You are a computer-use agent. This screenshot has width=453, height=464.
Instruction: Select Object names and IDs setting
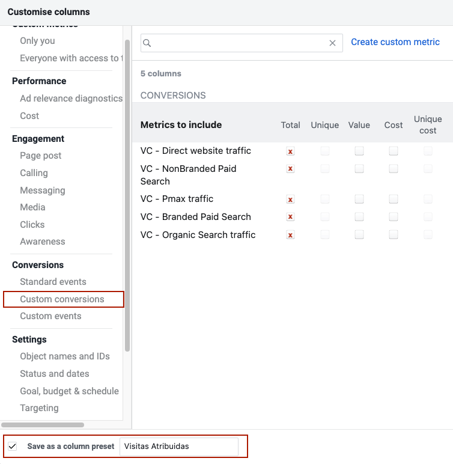tap(65, 356)
